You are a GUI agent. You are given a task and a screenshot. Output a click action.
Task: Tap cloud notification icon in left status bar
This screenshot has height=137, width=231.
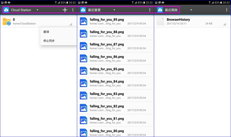point(9,3)
